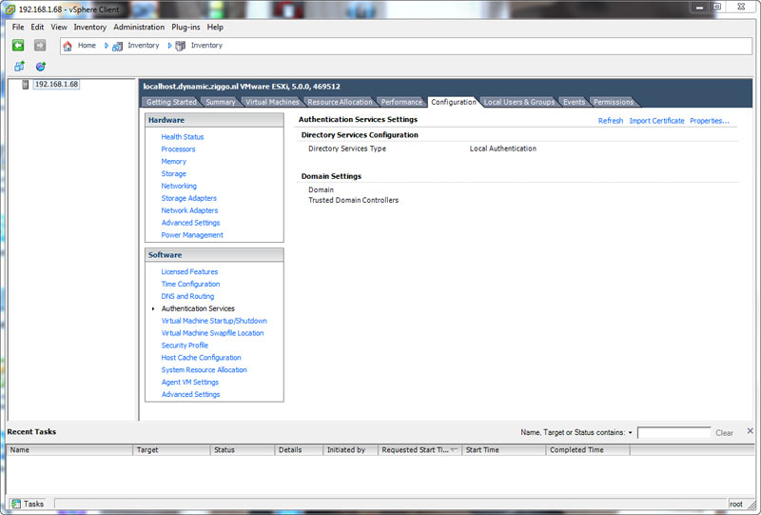This screenshot has height=515, width=761.
Task: Click the Refresh link
Action: tap(610, 121)
